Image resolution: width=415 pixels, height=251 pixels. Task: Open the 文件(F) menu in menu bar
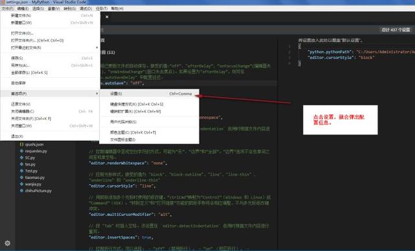[7, 8]
